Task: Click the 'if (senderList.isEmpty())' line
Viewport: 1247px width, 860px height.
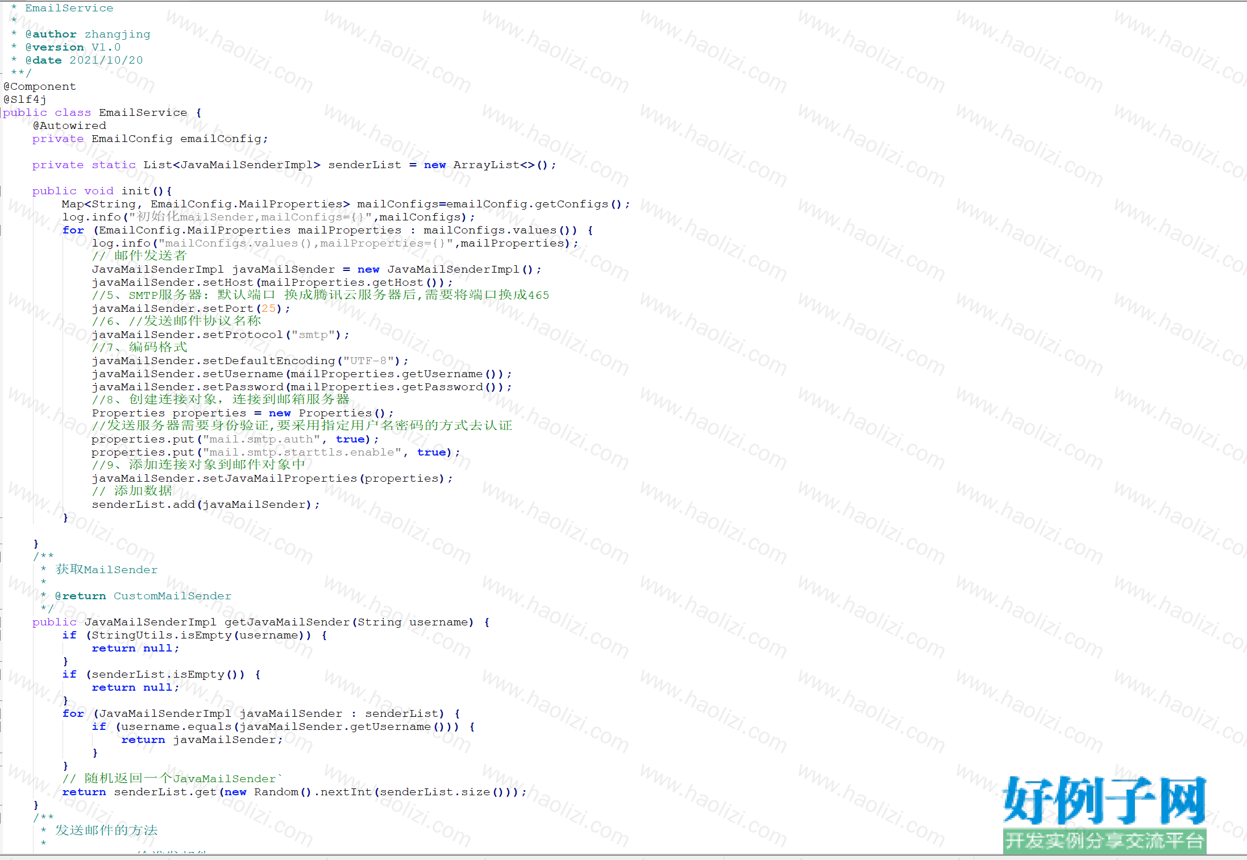Action: click(x=161, y=674)
